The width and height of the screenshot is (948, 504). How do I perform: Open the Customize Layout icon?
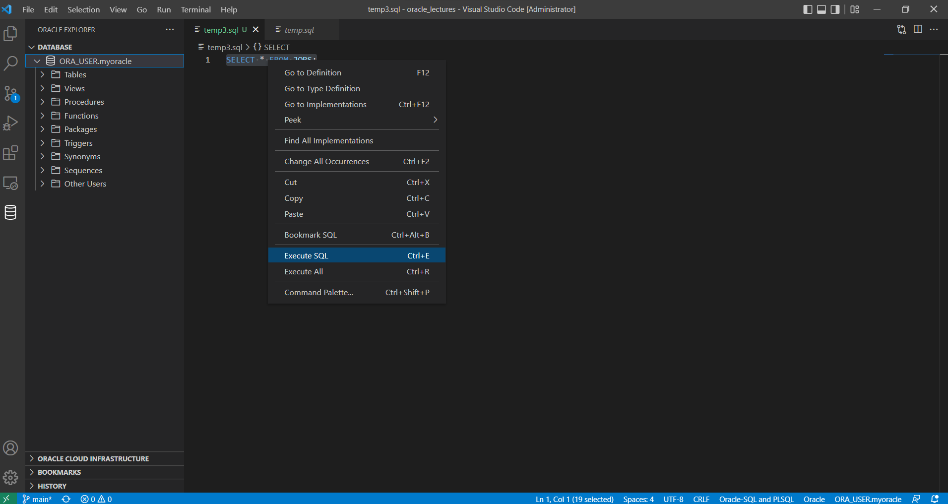point(855,9)
